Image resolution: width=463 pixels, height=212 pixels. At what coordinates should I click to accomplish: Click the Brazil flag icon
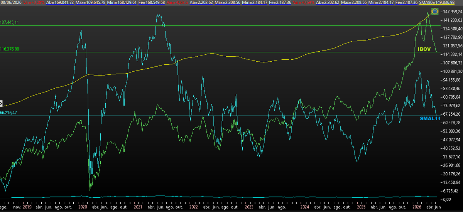click(x=435, y=11)
